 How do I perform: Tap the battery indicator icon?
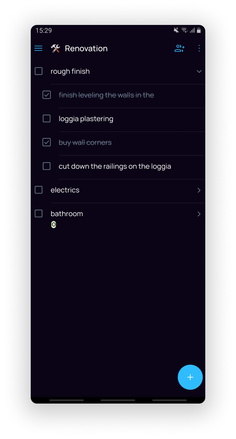point(198,30)
